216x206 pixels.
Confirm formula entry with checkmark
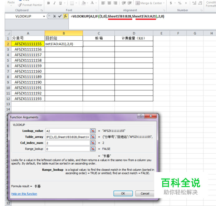60,16
